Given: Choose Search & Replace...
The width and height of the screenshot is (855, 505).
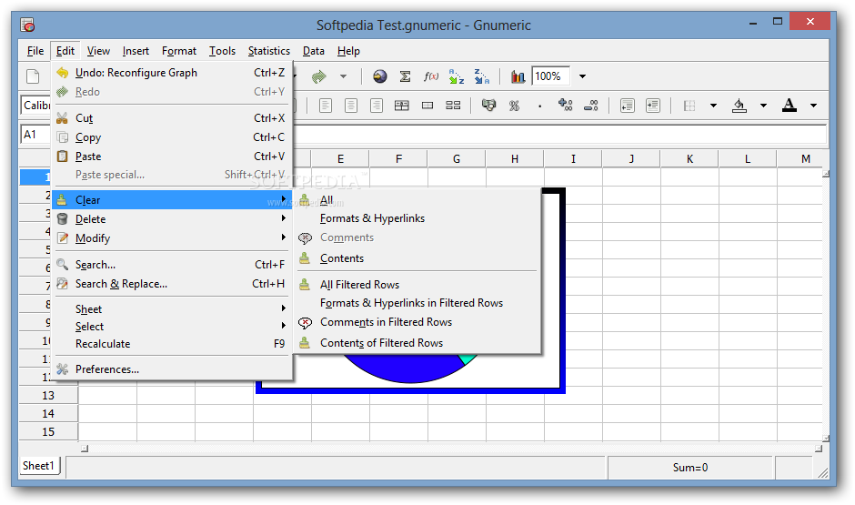Looking at the screenshot, I should (x=172, y=284).
